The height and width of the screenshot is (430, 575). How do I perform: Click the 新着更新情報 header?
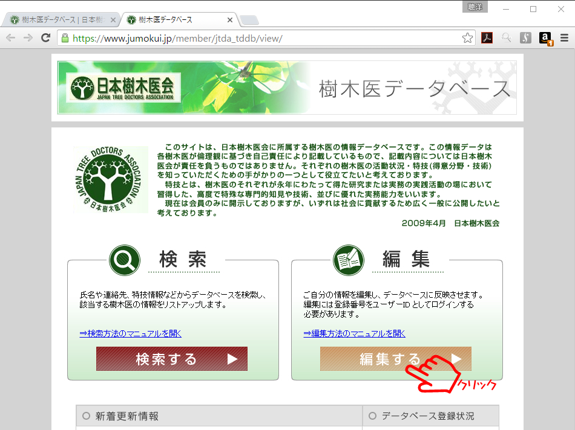126,416
